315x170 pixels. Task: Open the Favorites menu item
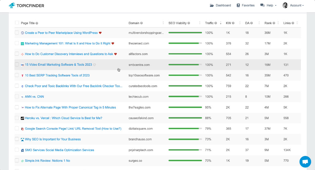pyautogui.click(x=245, y=6)
